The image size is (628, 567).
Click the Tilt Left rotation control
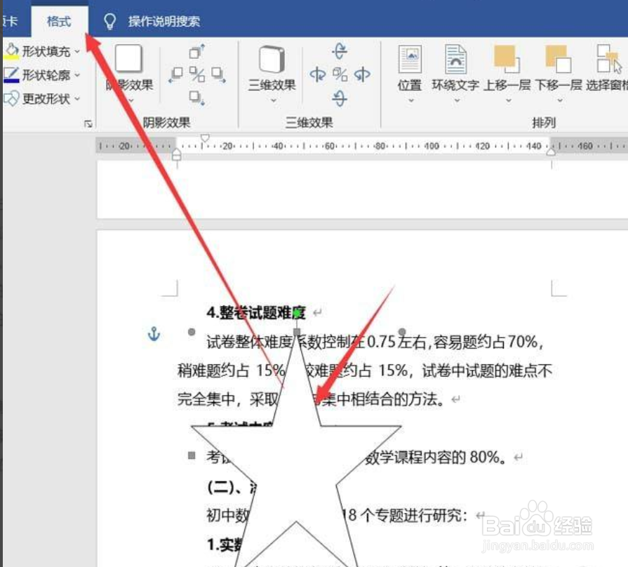pos(316,73)
